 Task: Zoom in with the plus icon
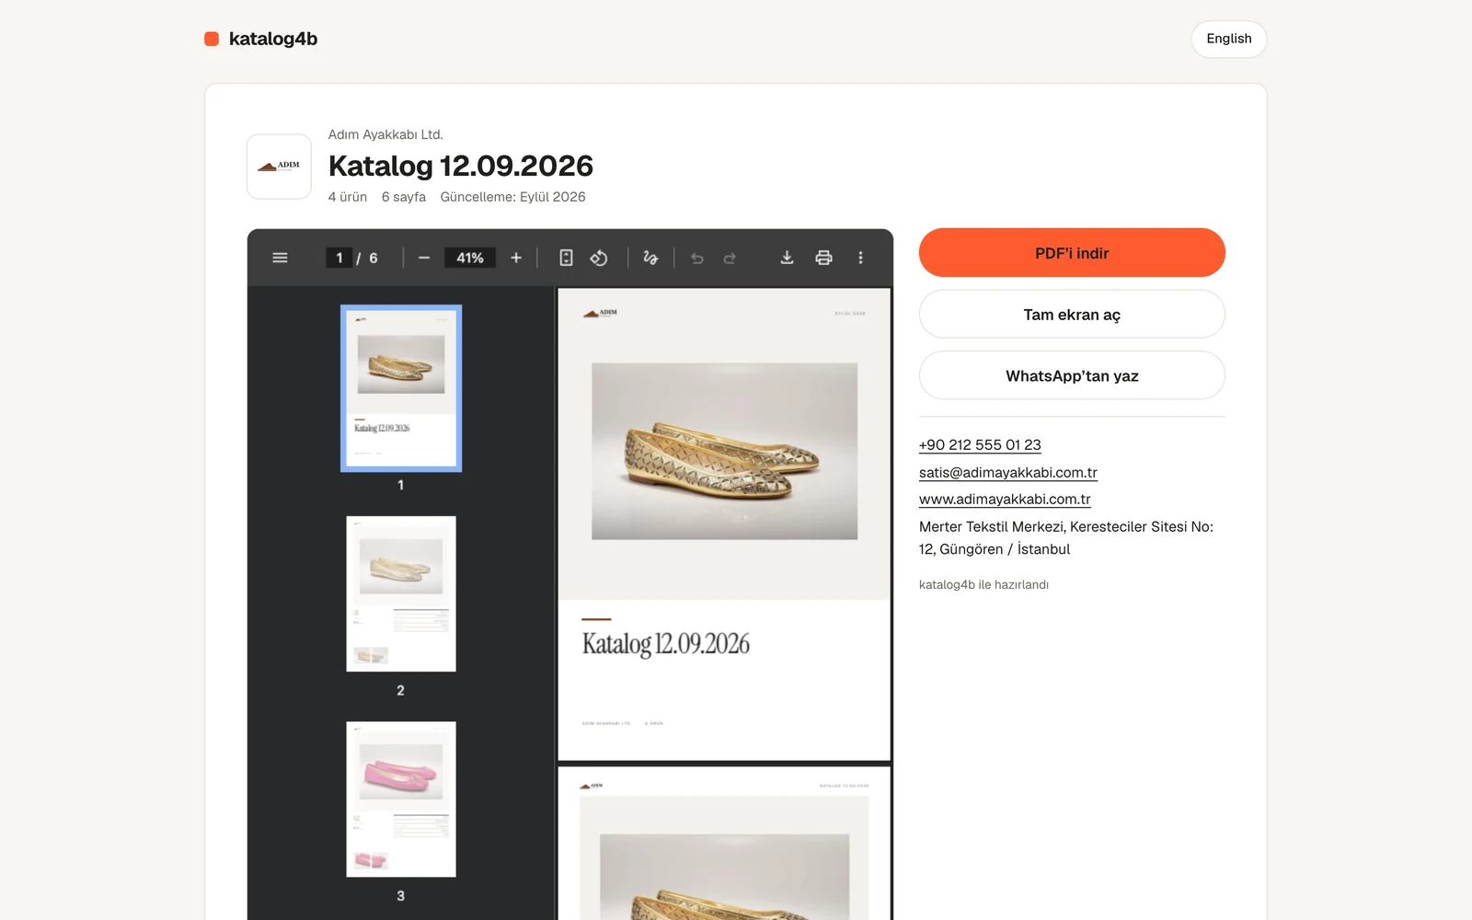point(516,258)
